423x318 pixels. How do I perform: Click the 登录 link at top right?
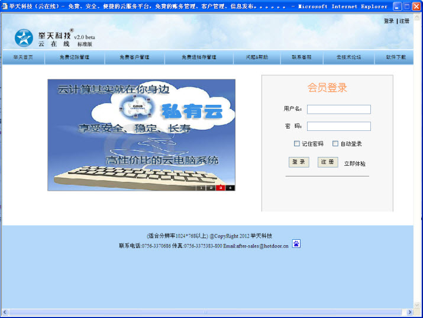pos(389,21)
